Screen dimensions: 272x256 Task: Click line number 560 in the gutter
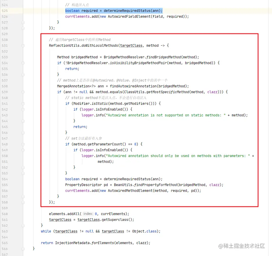coord(5,214)
